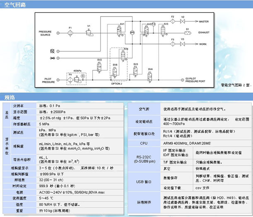Click the 规格 section header
This screenshot has width=253, height=217.
9,97
